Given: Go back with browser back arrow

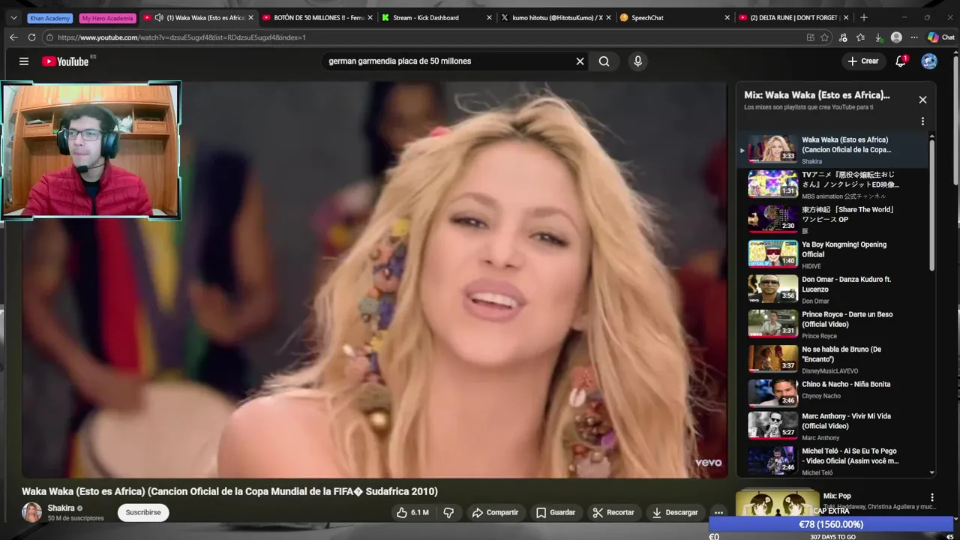Looking at the screenshot, I should click(x=13, y=37).
